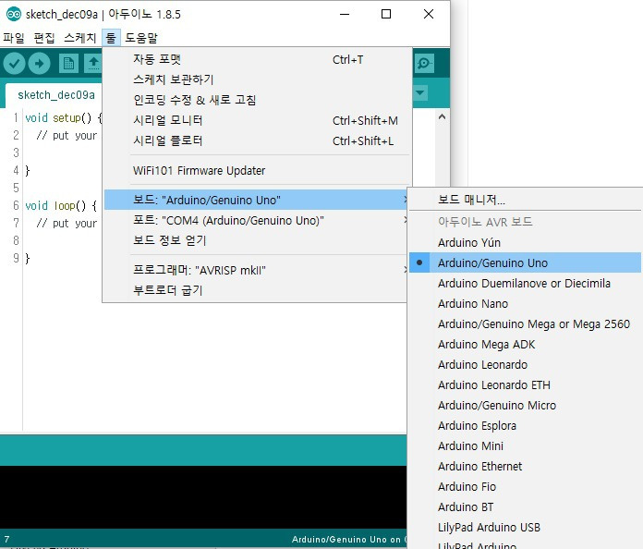Image resolution: width=643 pixels, height=549 pixels.
Task: Select Arduino Leonardo ETH board
Action: [x=525, y=384]
